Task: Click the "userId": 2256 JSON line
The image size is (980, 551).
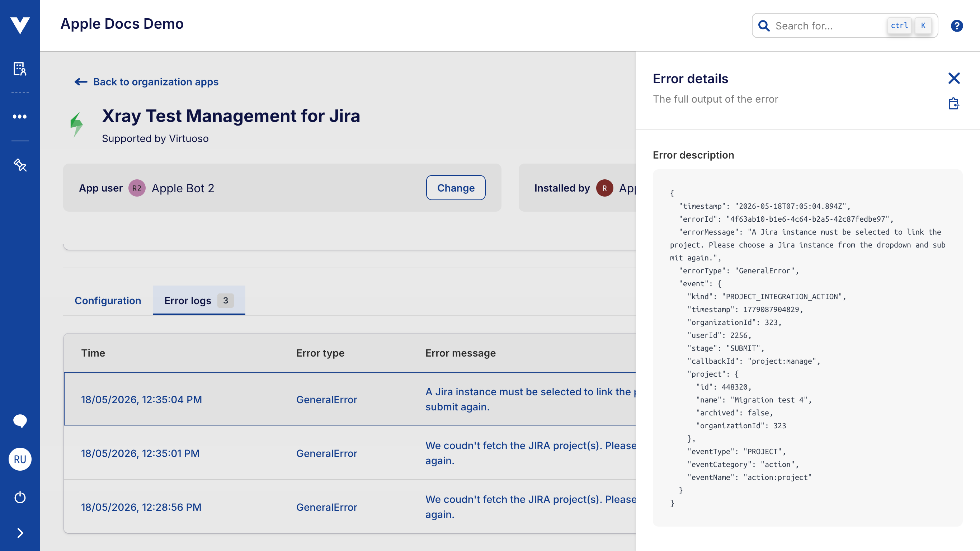Action: (720, 335)
